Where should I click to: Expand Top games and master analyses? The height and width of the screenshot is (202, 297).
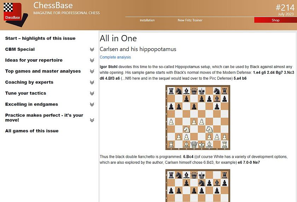pyautogui.click(x=92, y=72)
